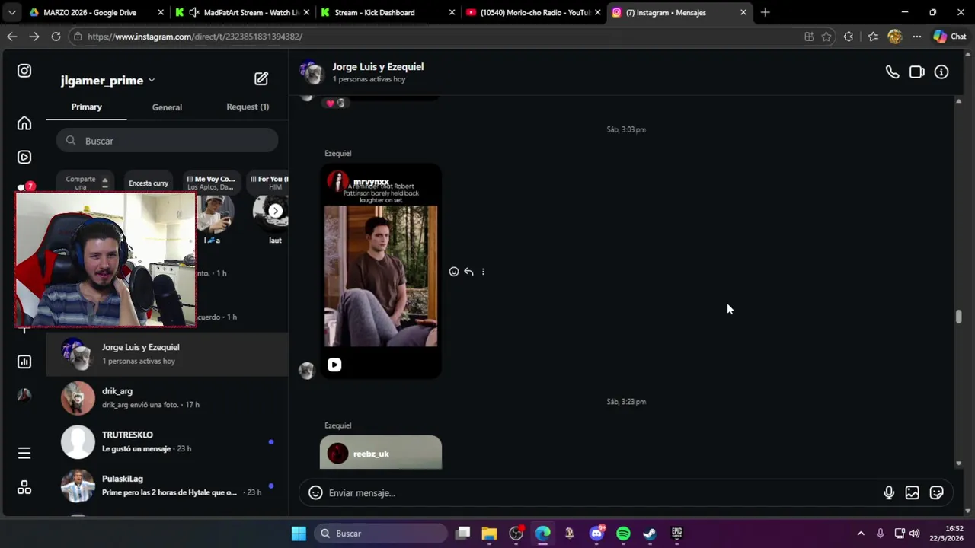Open the taskbar volume speaker icon
975x548 pixels.
[914, 534]
